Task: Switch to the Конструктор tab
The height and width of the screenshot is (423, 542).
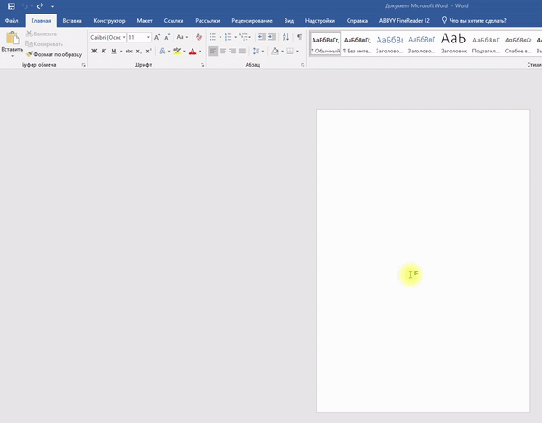Action: (109, 21)
